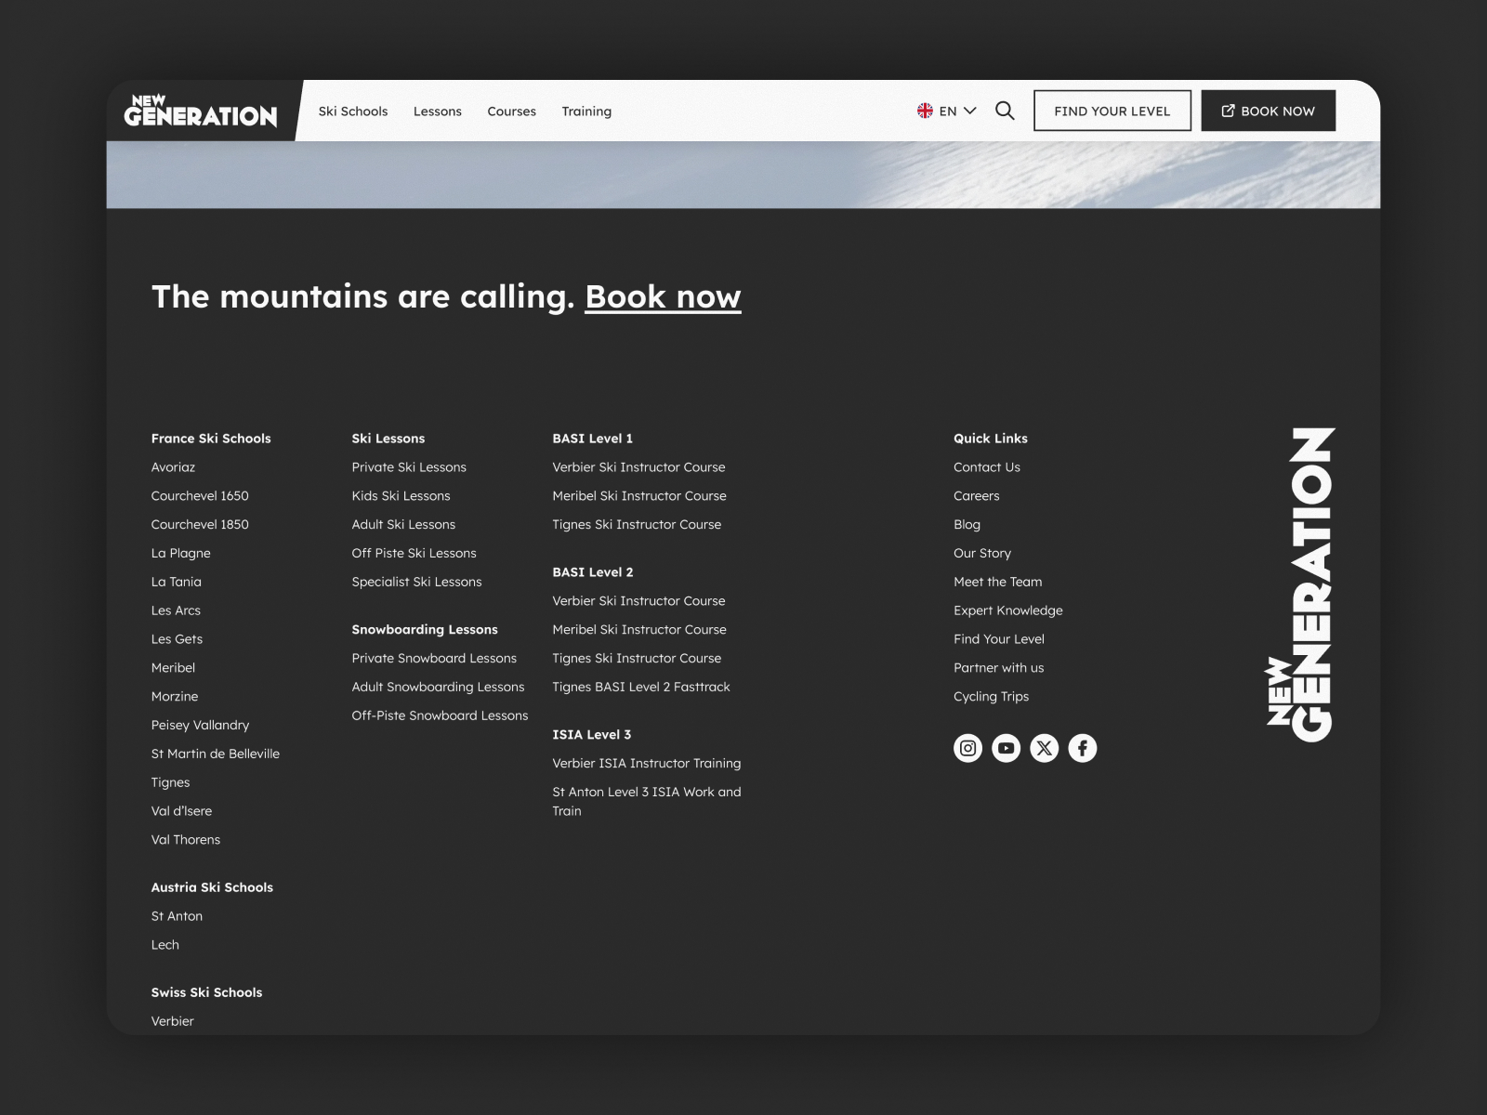The image size is (1487, 1115).
Task: Open the Blog link
Action: (x=967, y=525)
